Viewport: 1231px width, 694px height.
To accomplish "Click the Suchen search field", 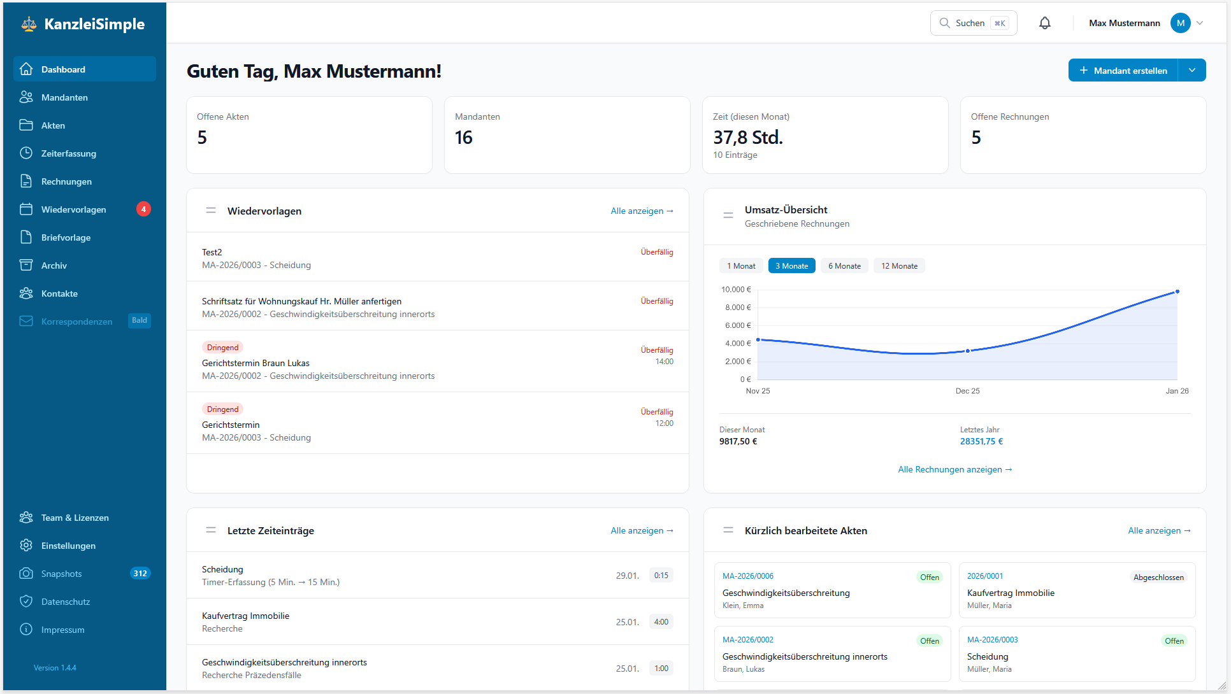I will pos(973,23).
